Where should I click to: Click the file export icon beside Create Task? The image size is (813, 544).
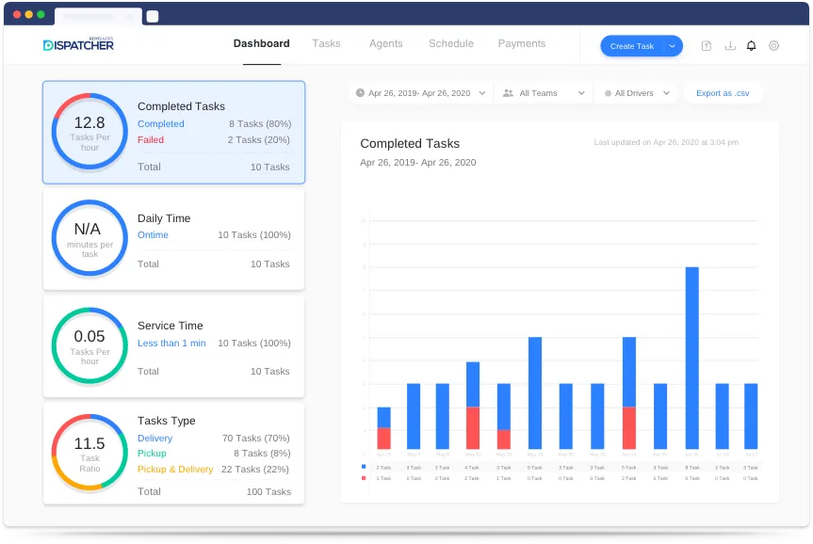tap(706, 44)
